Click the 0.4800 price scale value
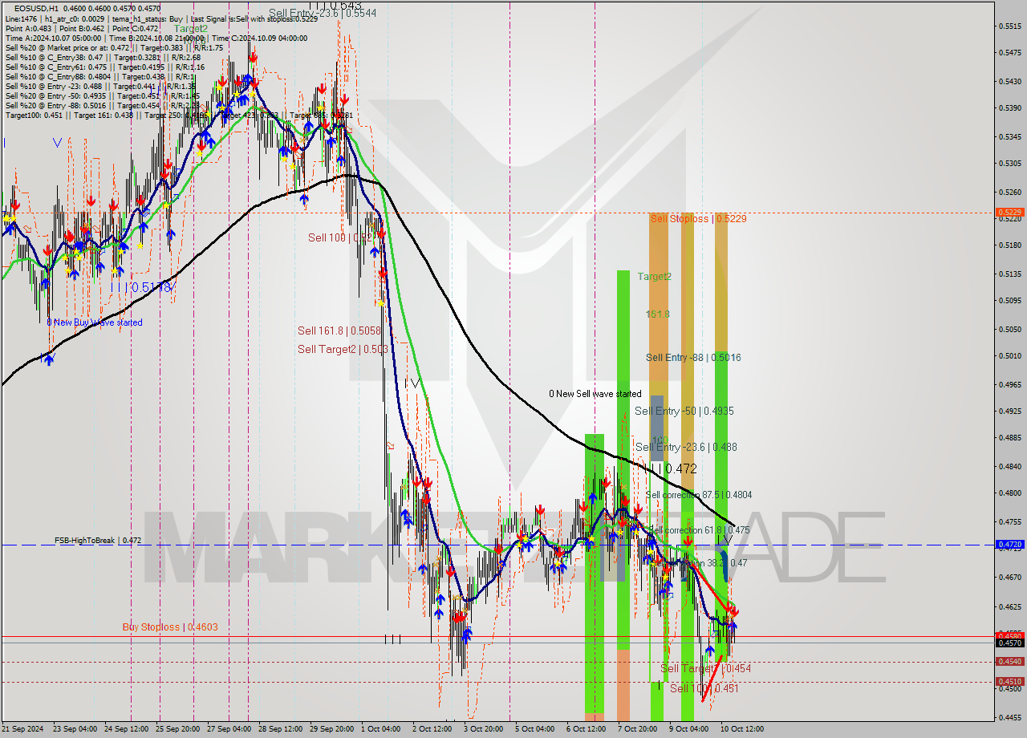The height and width of the screenshot is (738, 1027). [x=1010, y=493]
